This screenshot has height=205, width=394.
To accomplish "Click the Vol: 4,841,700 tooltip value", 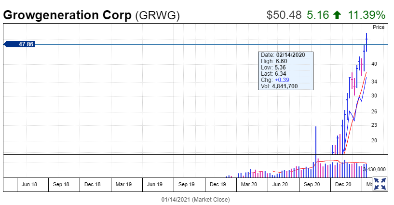I will pos(279,86).
